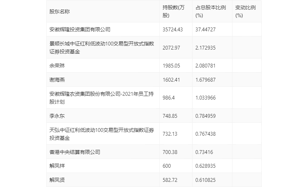Select the holding value 732.13
Screen dimensions: 308x187
(x=170, y=134)
